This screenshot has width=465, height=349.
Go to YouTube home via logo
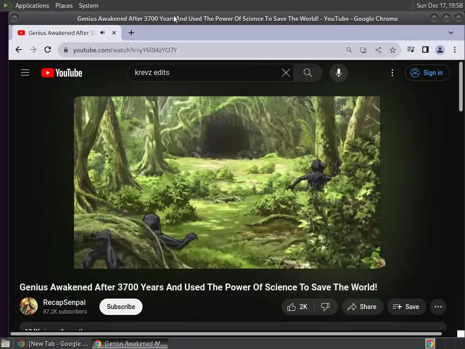tap(62, 73)
